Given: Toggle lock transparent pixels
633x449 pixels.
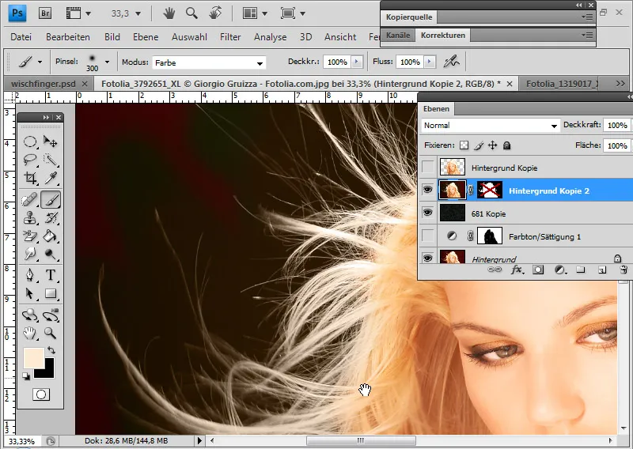Looking at the screenshot, I should tap(464, 145).
